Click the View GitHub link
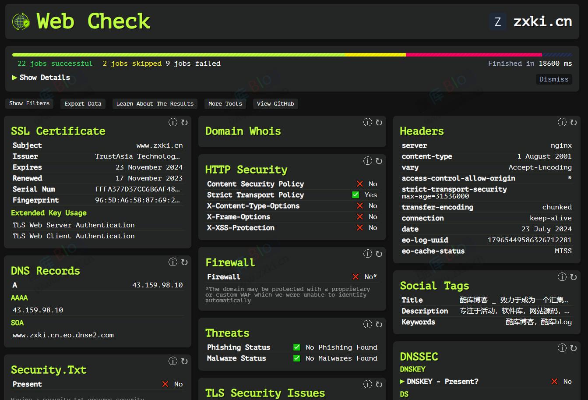The image size is (588, 400). 275,104
